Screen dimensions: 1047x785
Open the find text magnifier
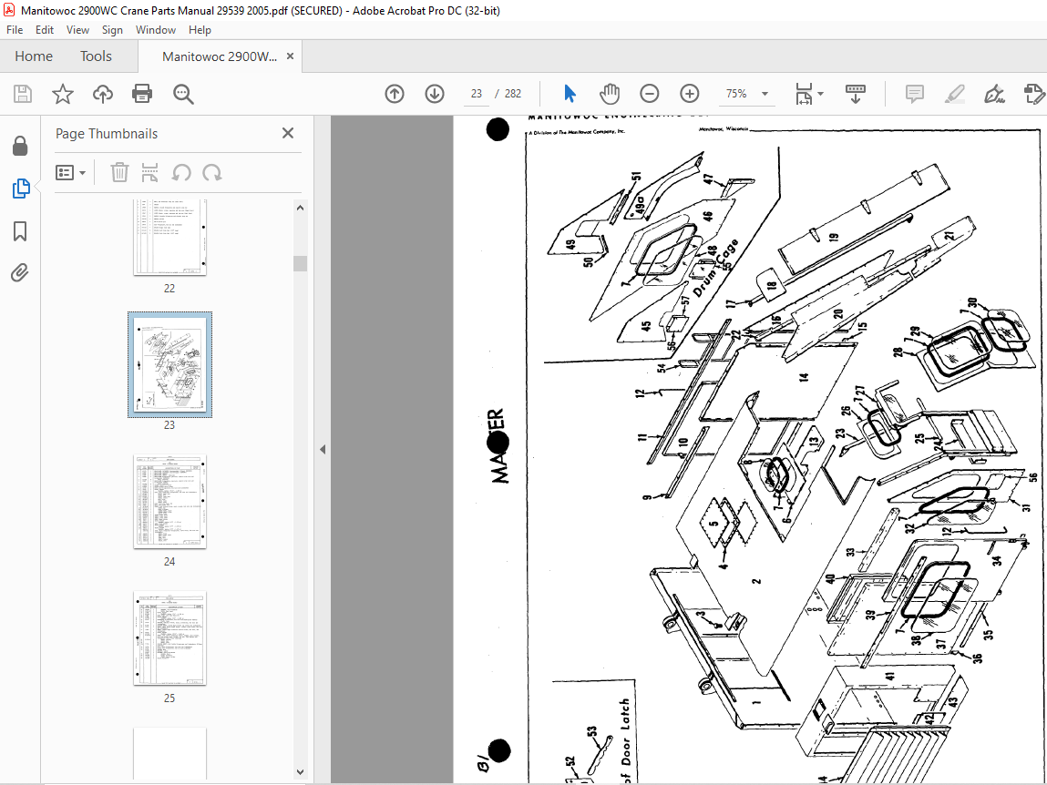click(x=183, y=94)
